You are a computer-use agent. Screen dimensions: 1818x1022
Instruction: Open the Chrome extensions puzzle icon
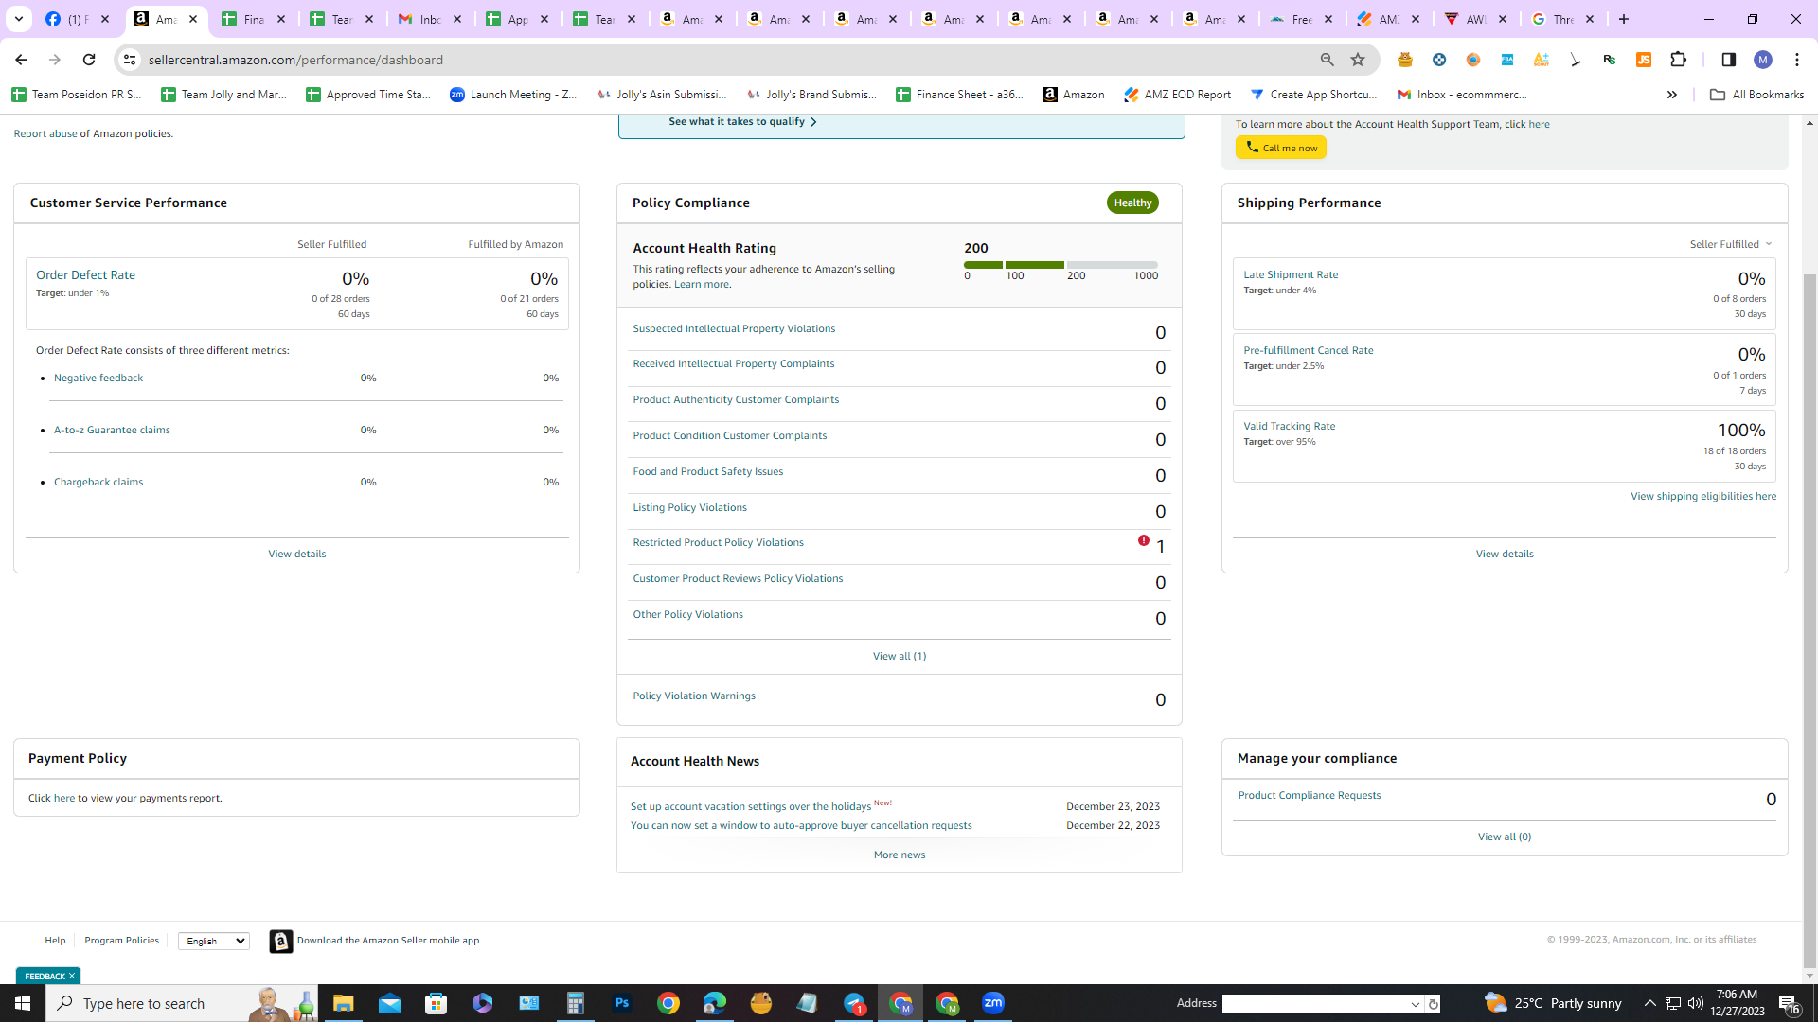tap(1679, 60)
